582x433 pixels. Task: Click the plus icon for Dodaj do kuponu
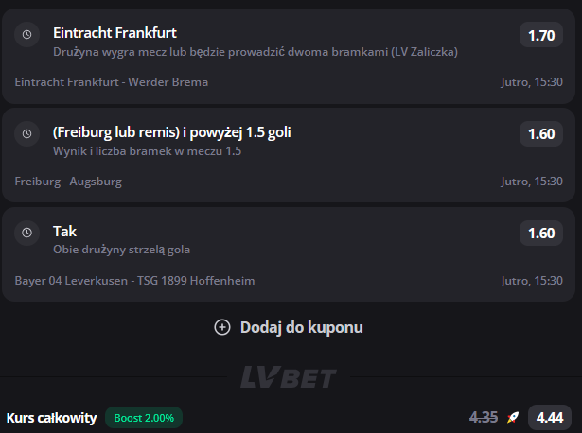click(x=222, y=327)
